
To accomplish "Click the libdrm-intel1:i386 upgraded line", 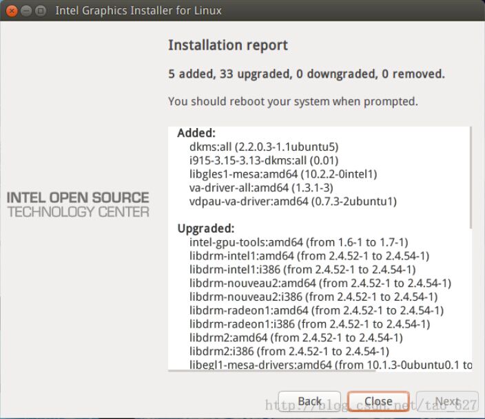I will (x=302, y=270).
